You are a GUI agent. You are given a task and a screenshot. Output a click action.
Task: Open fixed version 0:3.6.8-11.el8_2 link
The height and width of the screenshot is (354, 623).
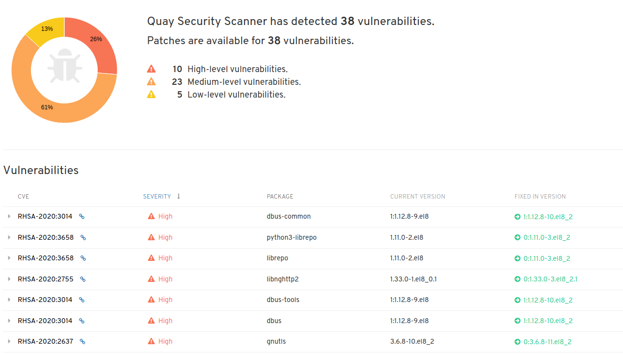547,342
